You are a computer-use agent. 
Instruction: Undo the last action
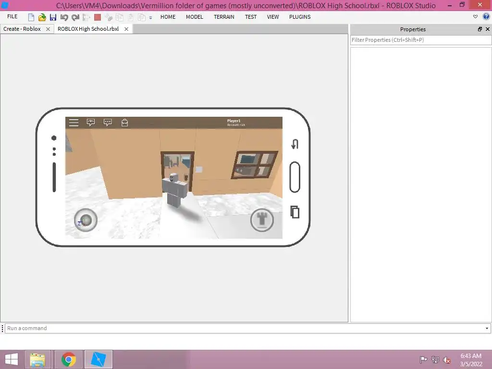click(64, 17)
